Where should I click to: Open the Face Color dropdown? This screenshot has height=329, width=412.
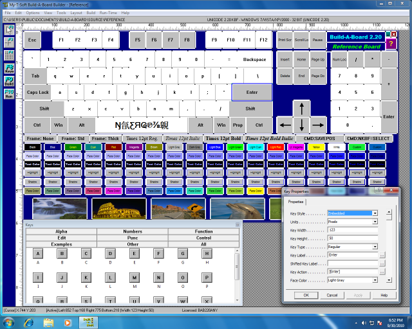(x=375, y=280)
